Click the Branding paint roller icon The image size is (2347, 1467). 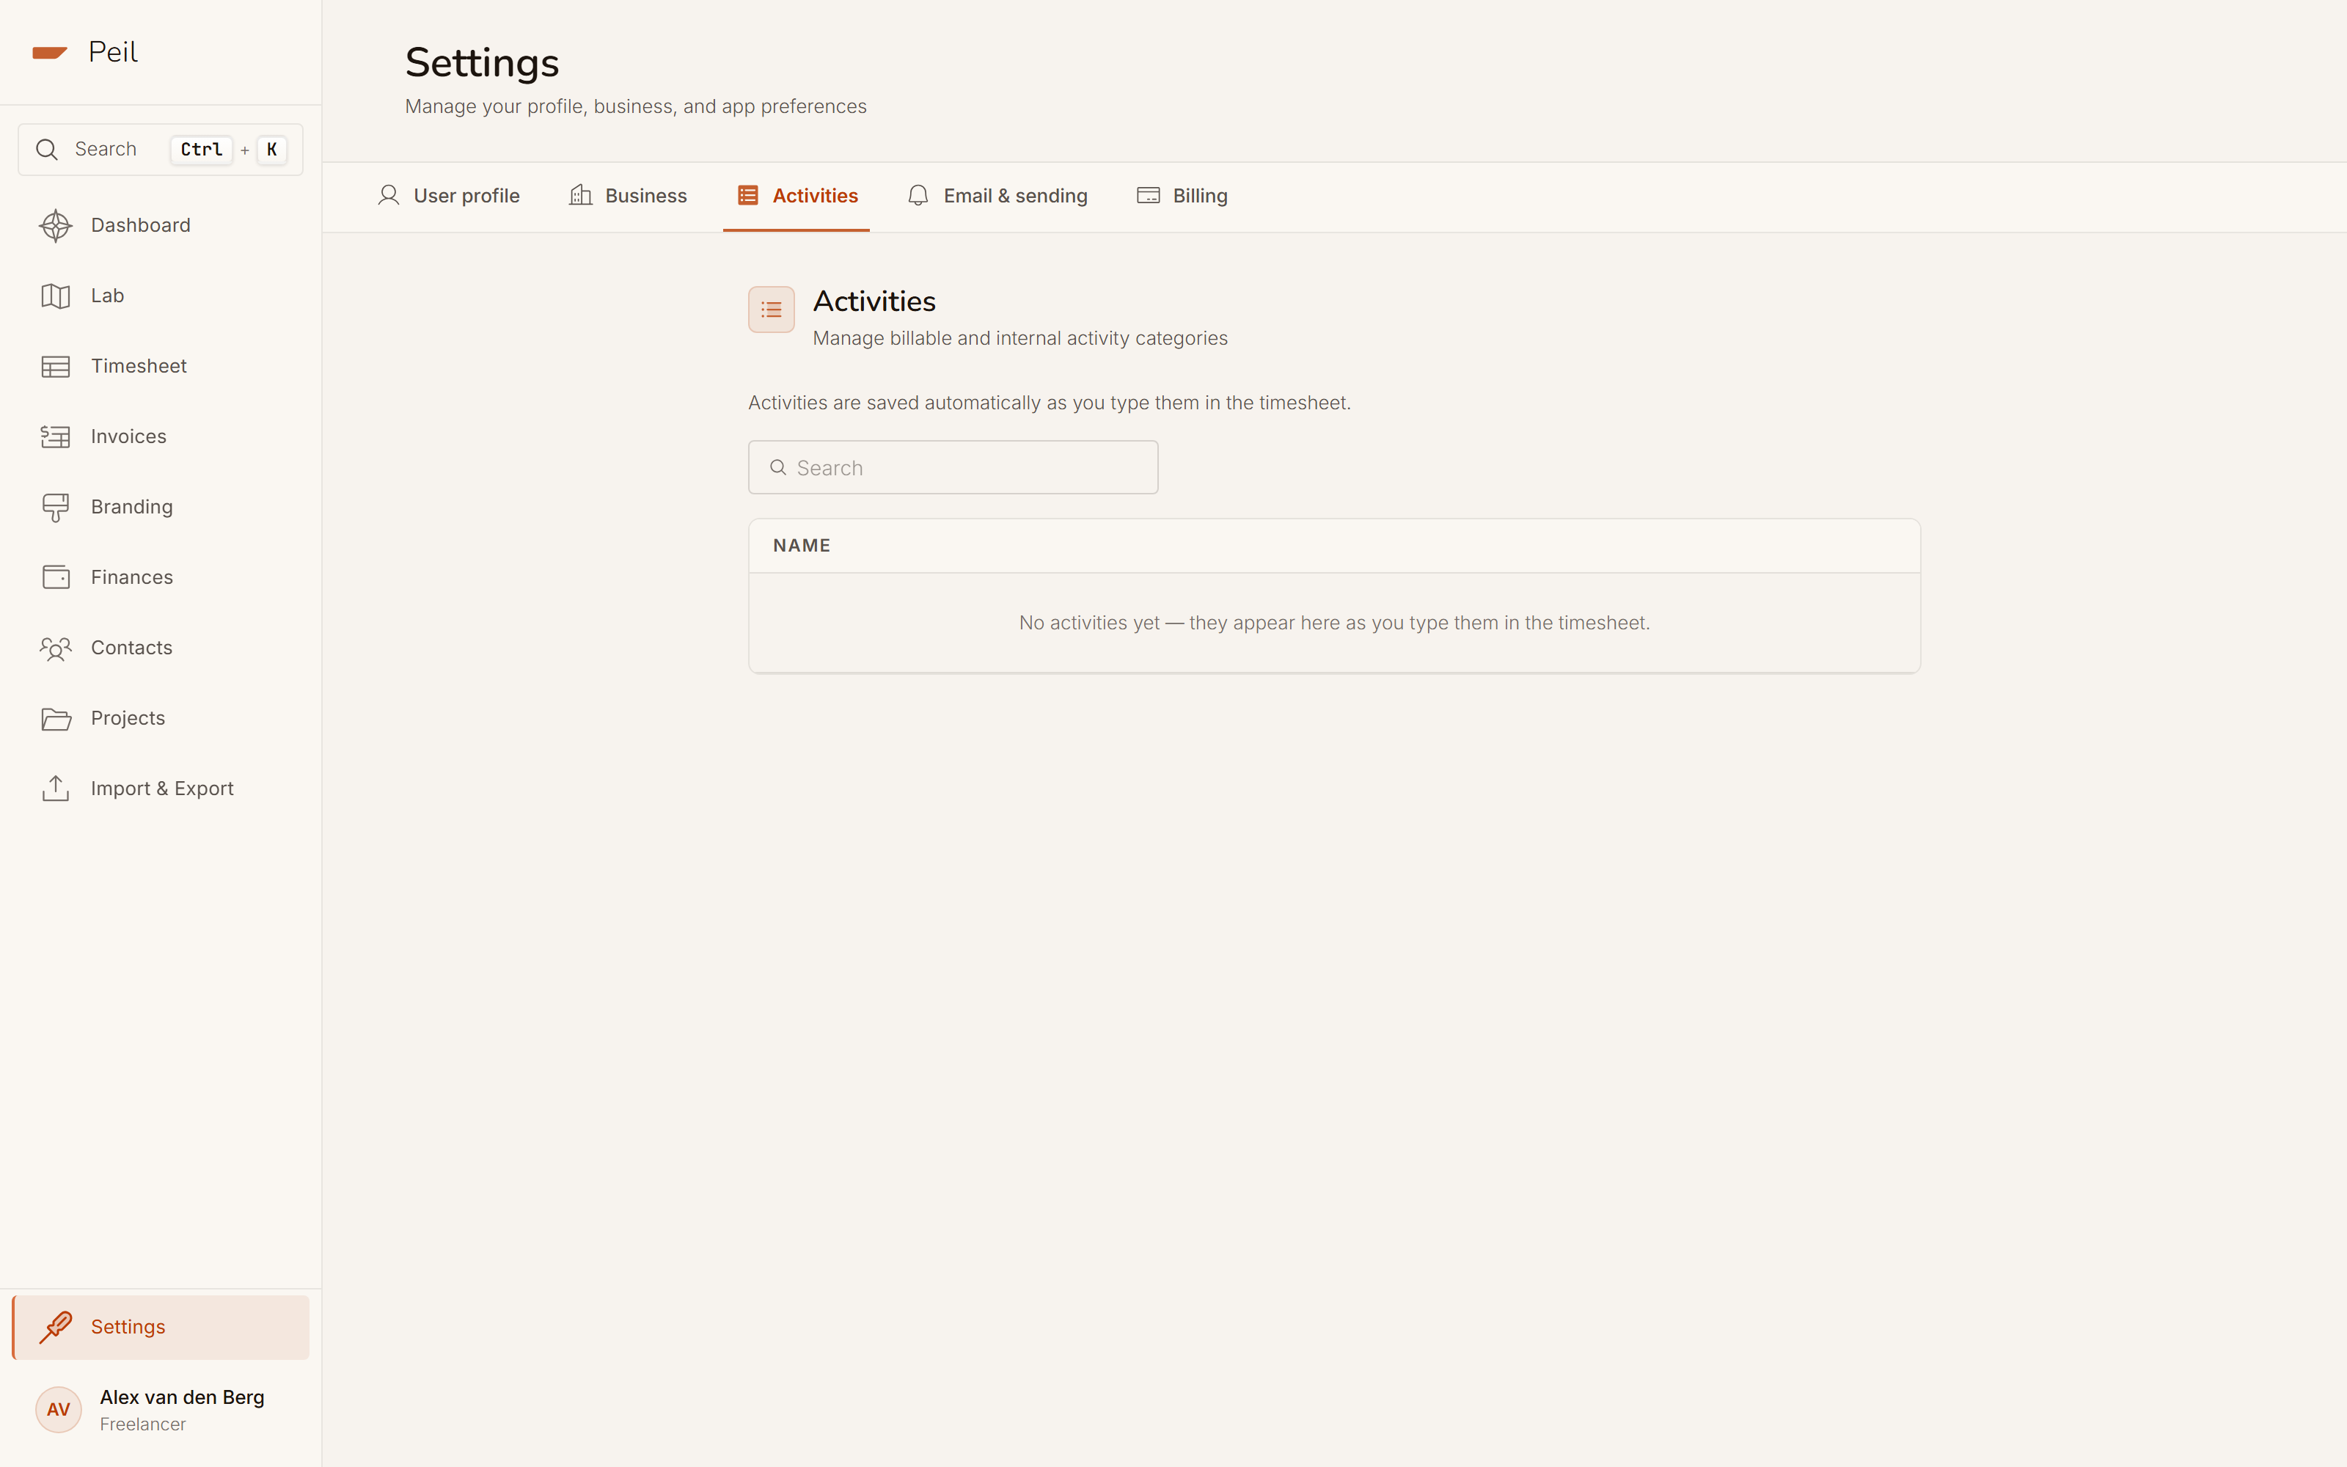[x=55, y=508]
